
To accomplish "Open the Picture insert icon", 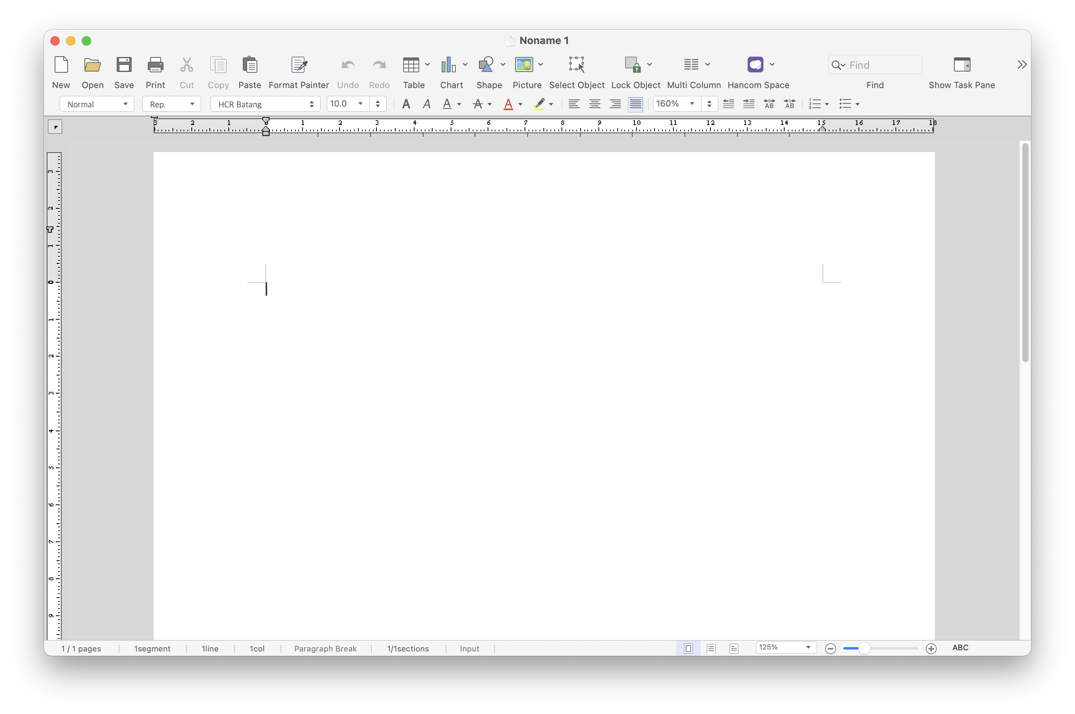I will click(x=524, y=65).
